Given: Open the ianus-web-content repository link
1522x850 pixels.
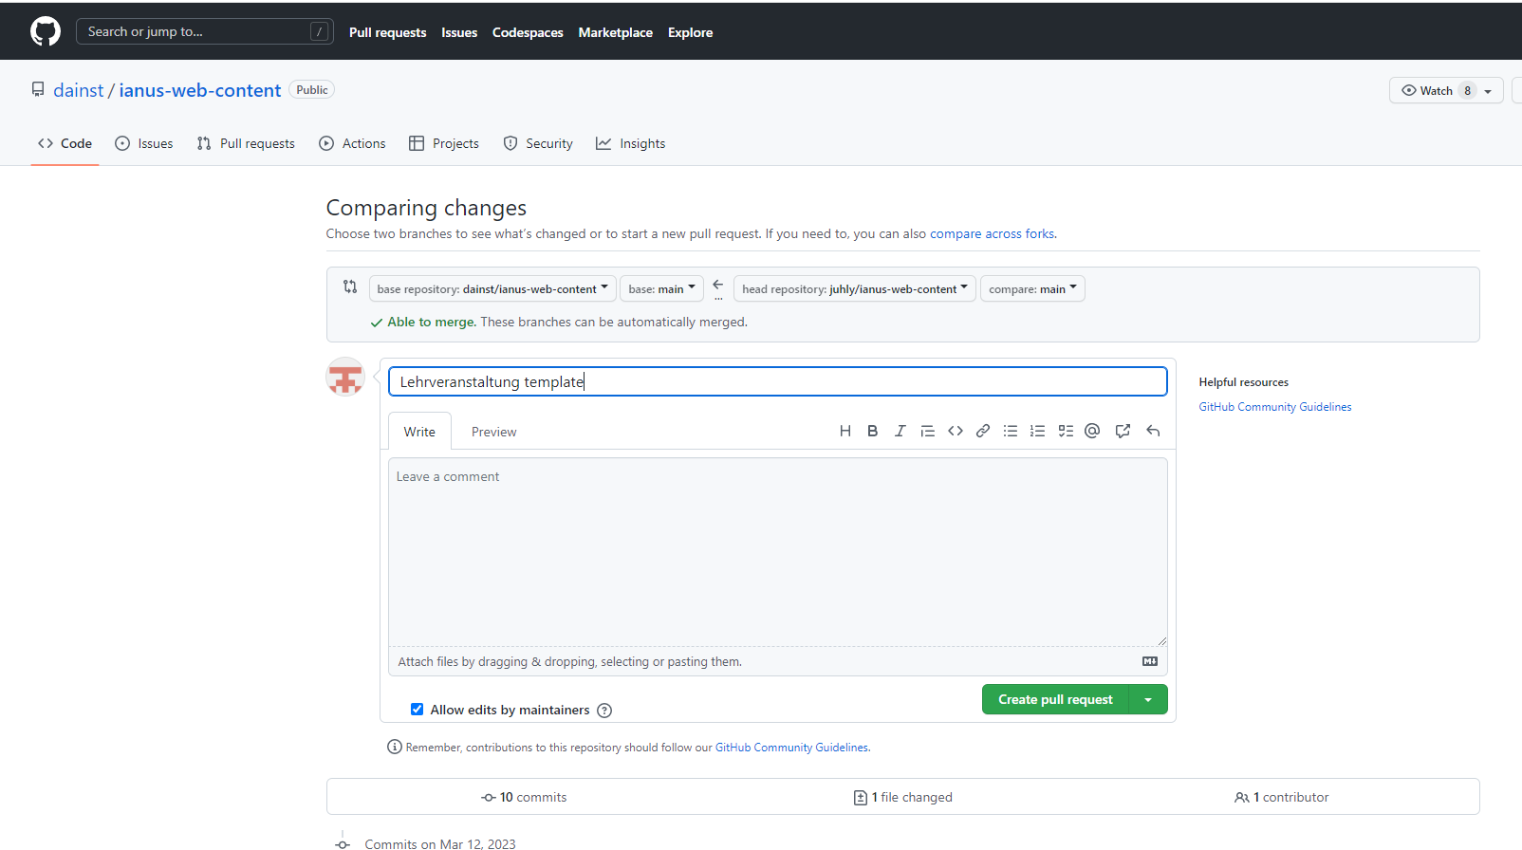Looking at the screenshot, I should tap(200, 90).
